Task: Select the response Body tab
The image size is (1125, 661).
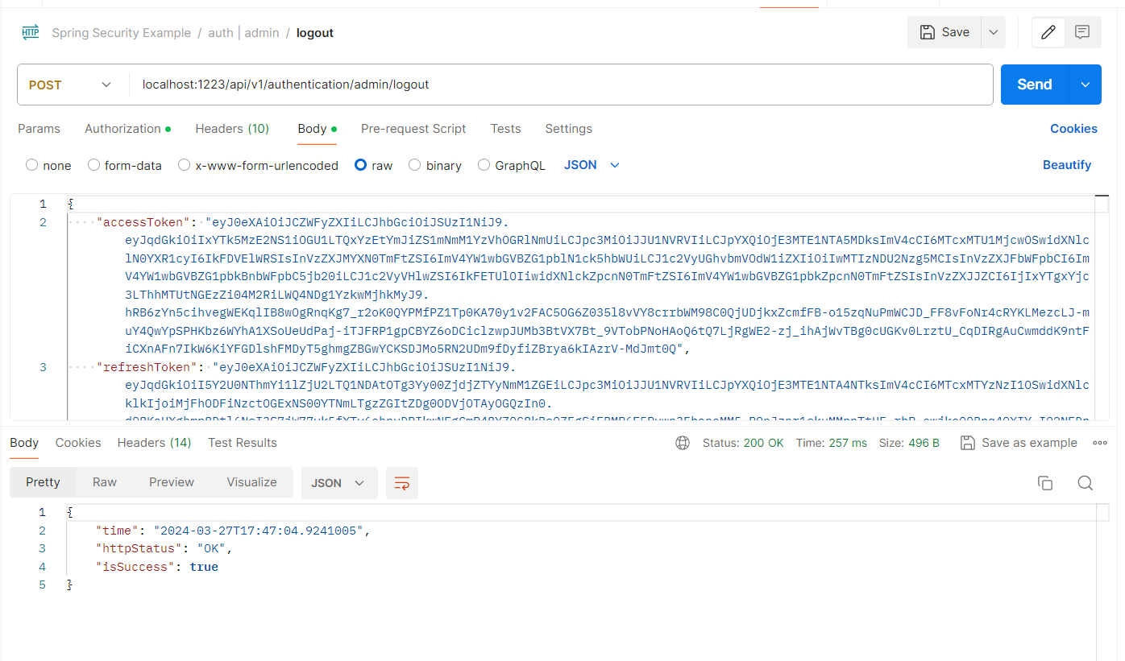Action: click(x=24, y=443)
